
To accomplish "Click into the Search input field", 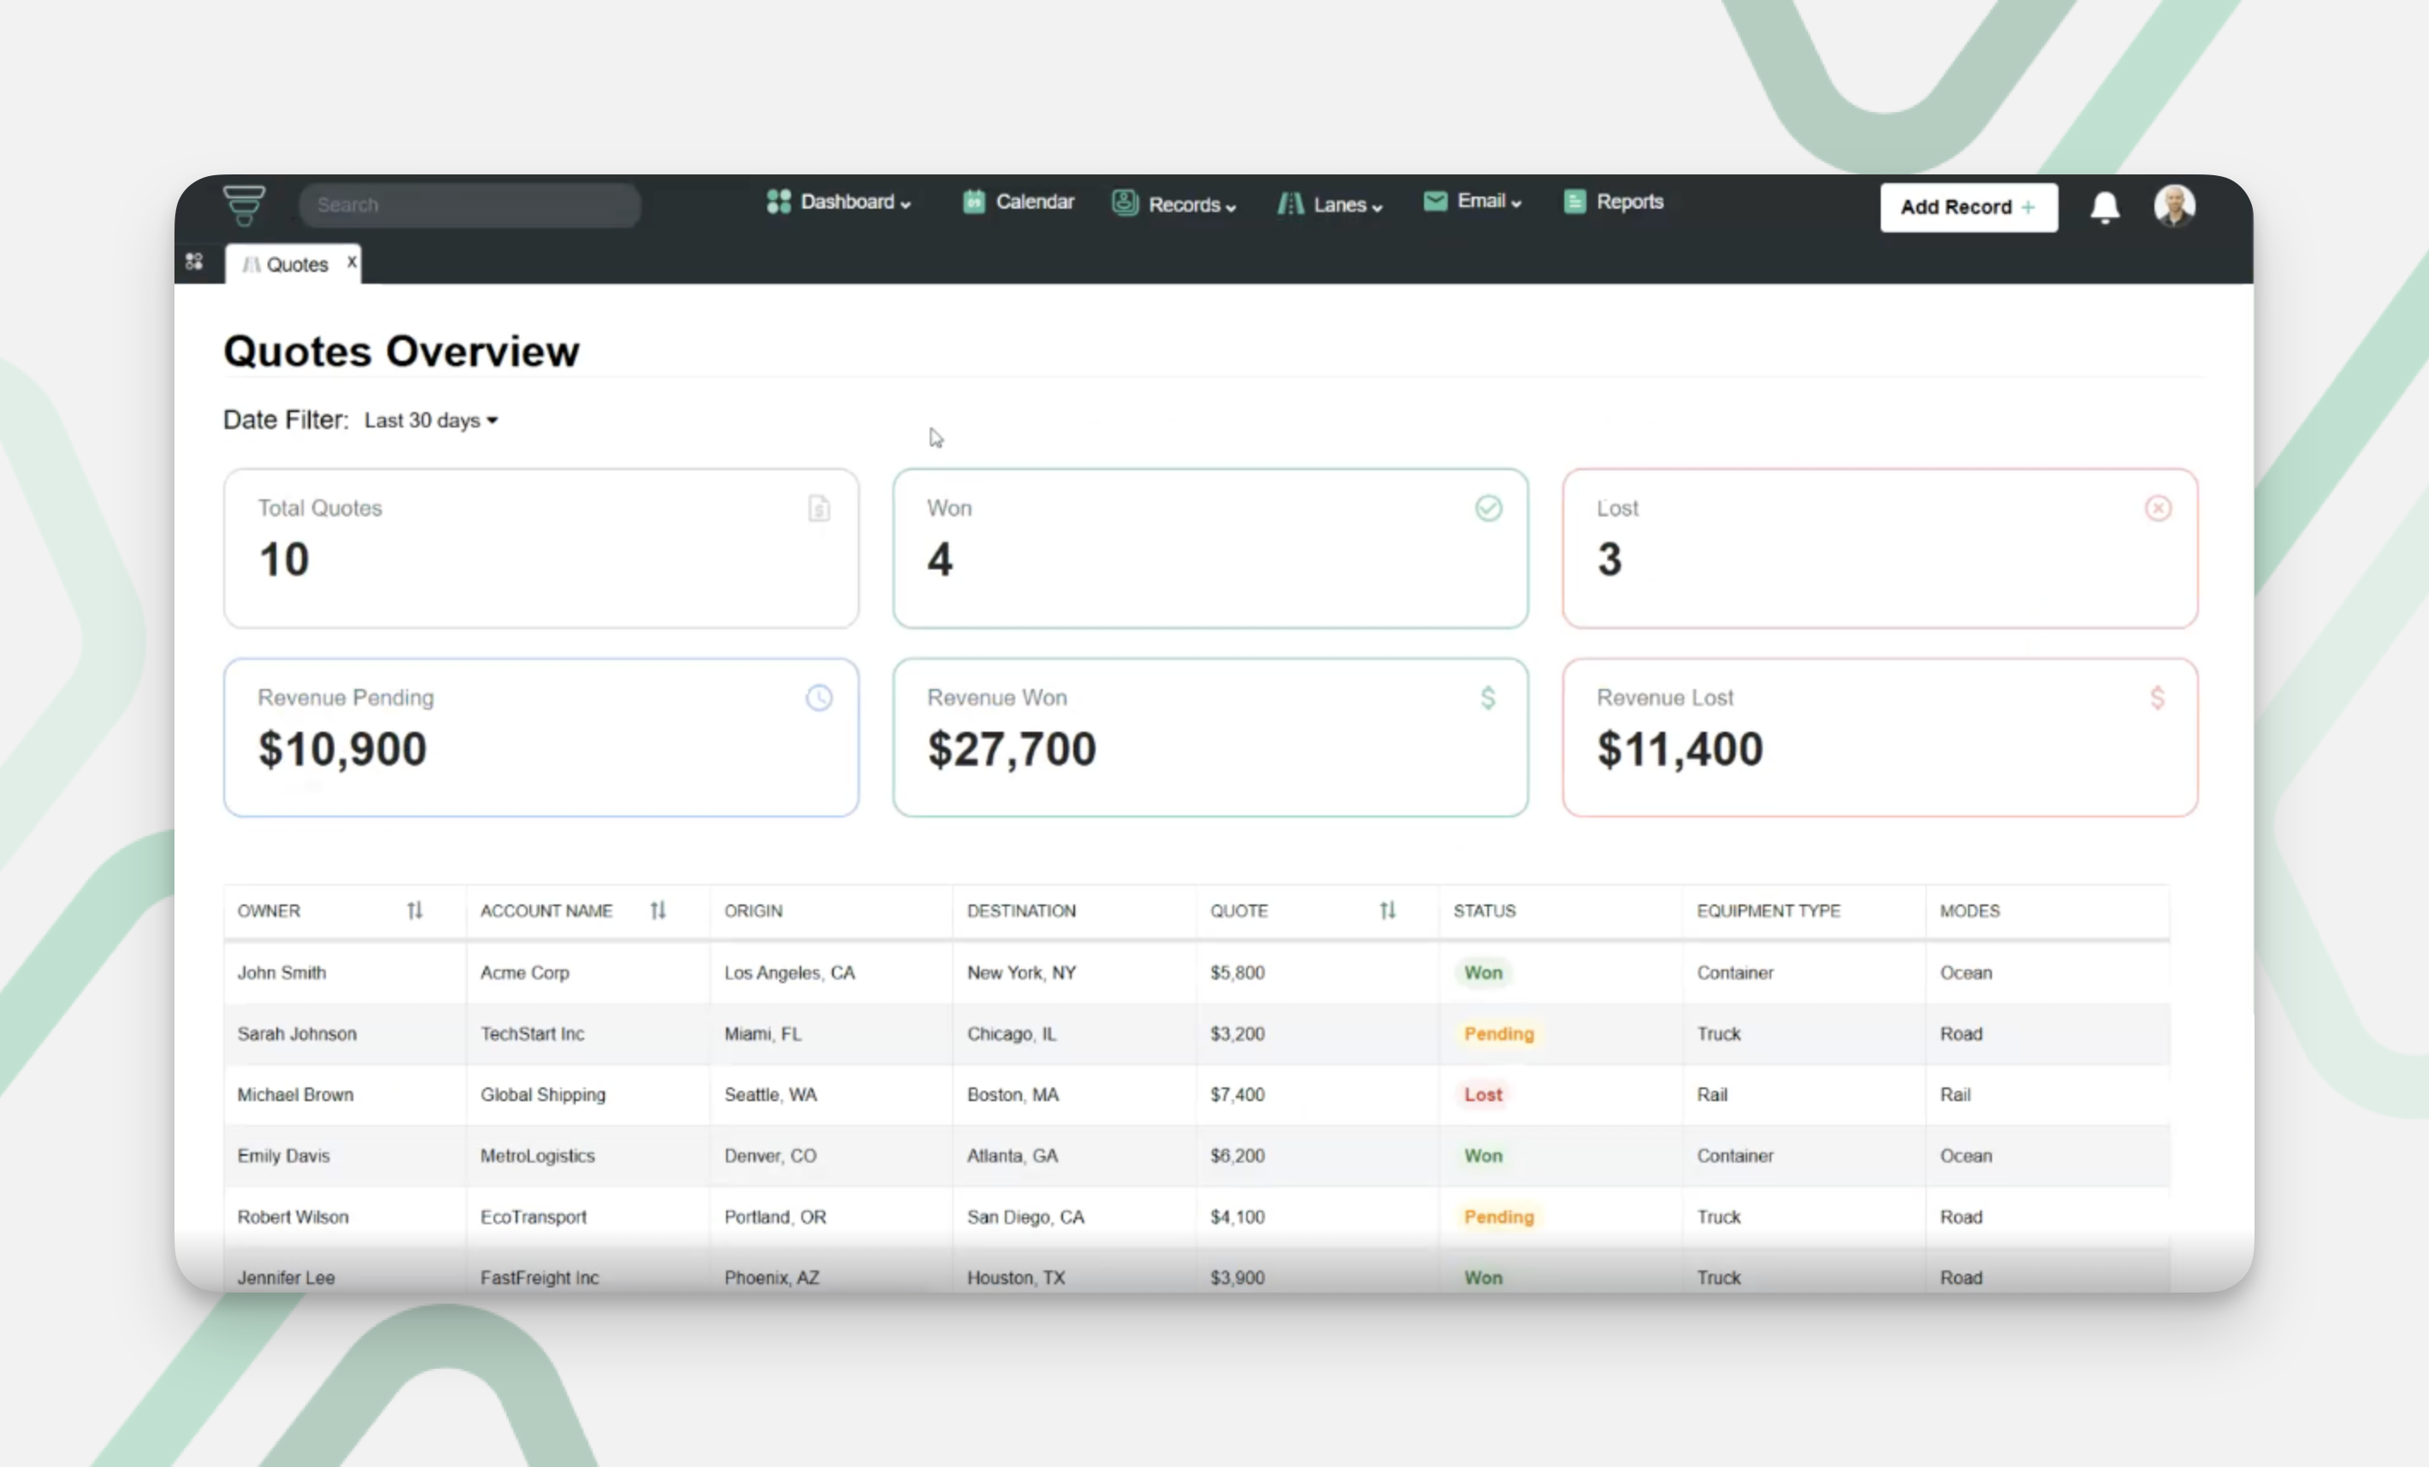I will tap(470, 205).
